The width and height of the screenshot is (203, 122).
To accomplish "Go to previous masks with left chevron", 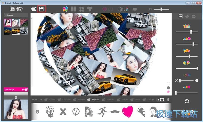I will coord(37,112).
